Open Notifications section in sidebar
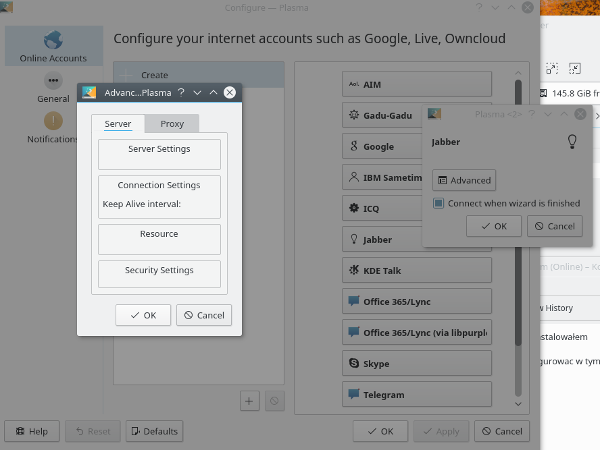The height and width of the screenshot is (450, 600). [53, 128]
